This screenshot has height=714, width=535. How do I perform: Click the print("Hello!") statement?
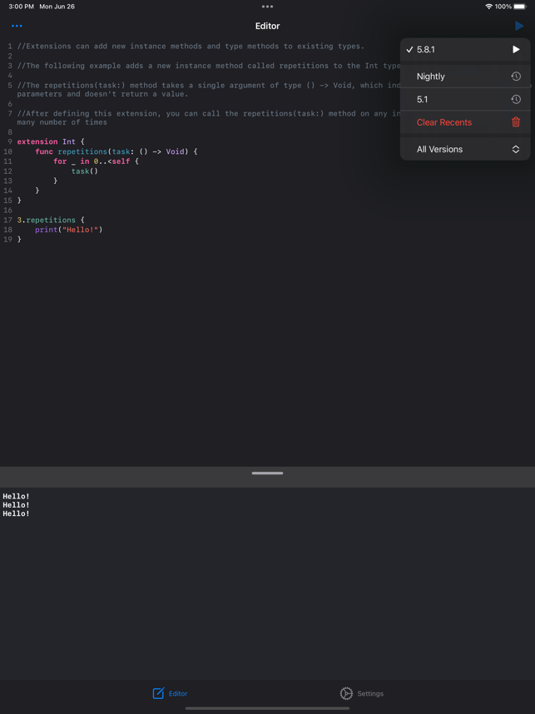(x=69, y=230)
